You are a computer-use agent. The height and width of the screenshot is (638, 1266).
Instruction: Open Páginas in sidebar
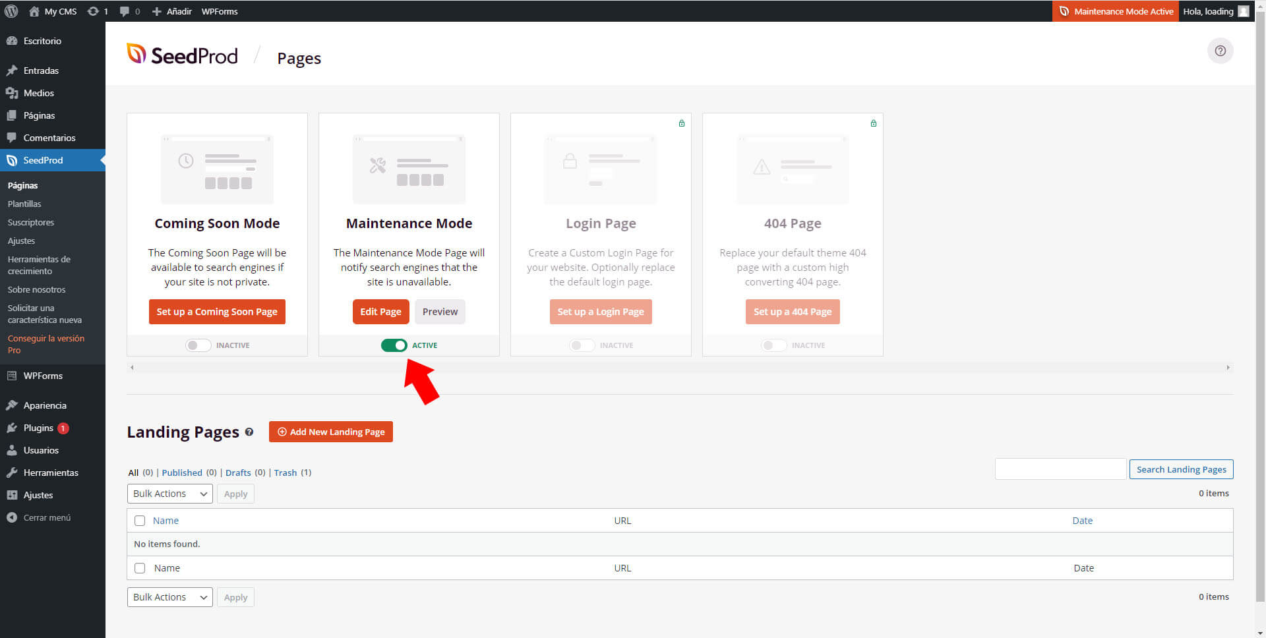[53, 115]
